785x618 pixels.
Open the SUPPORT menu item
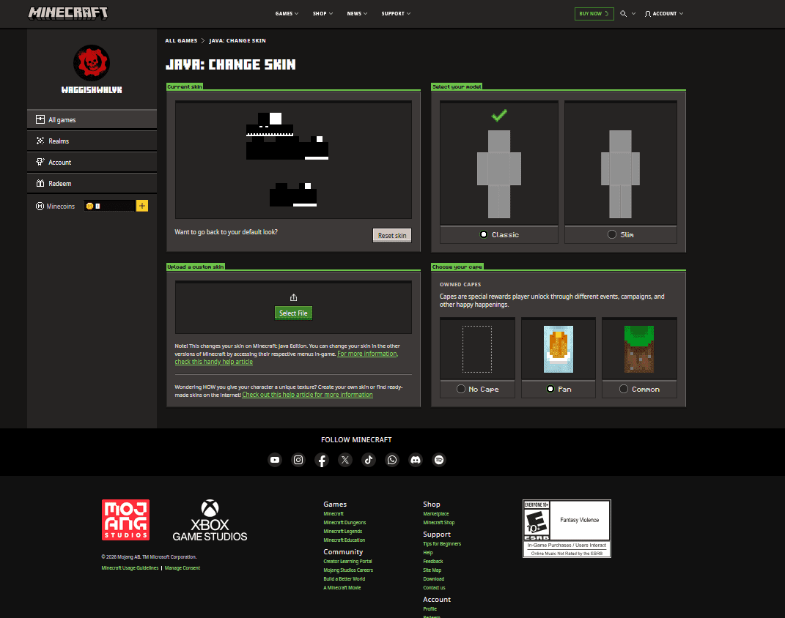point(395,13)
